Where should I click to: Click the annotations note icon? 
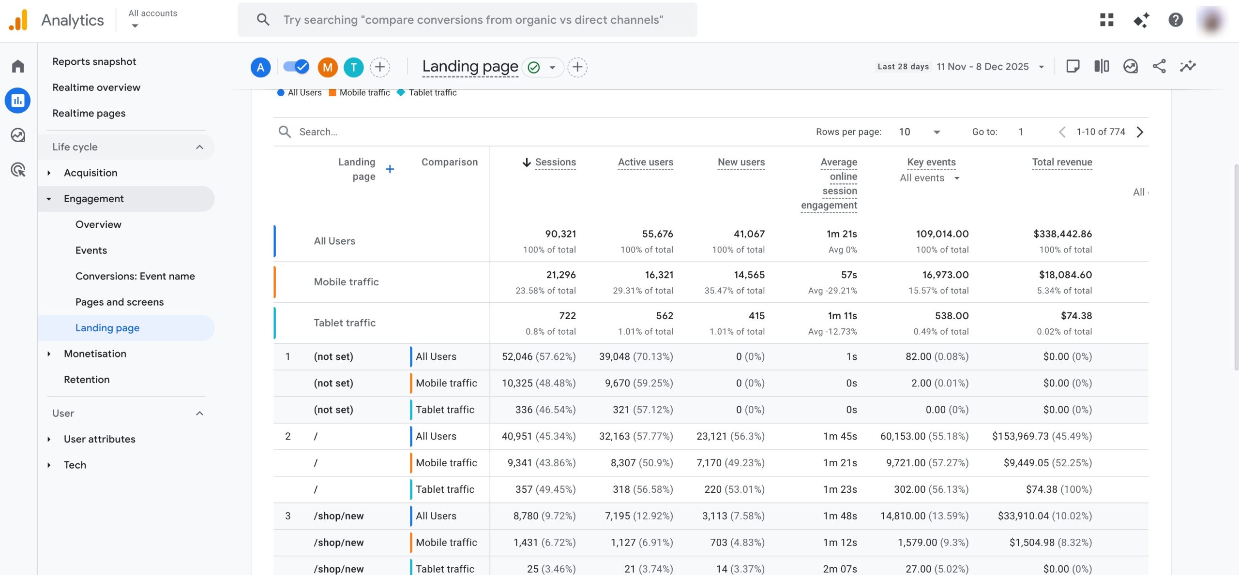coord(1073,66)
